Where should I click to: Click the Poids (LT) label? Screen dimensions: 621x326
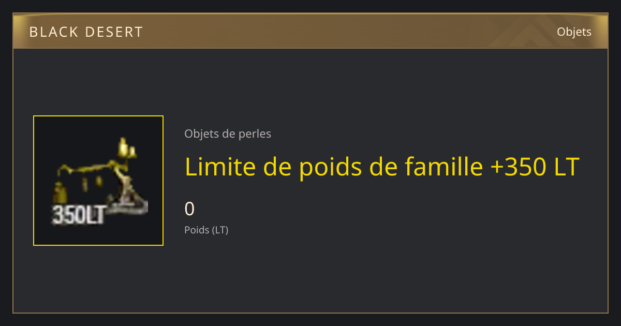[206, 230]
